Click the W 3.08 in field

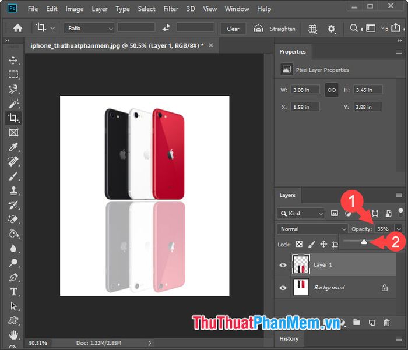tap(305, 90)
